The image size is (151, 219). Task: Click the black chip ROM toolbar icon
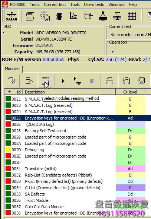[x=59, y=16]
